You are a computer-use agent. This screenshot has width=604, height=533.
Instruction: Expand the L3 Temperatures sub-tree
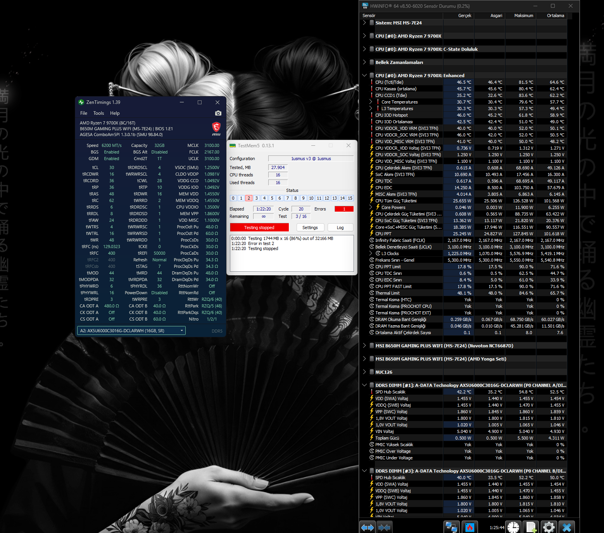tap(371, 109)
